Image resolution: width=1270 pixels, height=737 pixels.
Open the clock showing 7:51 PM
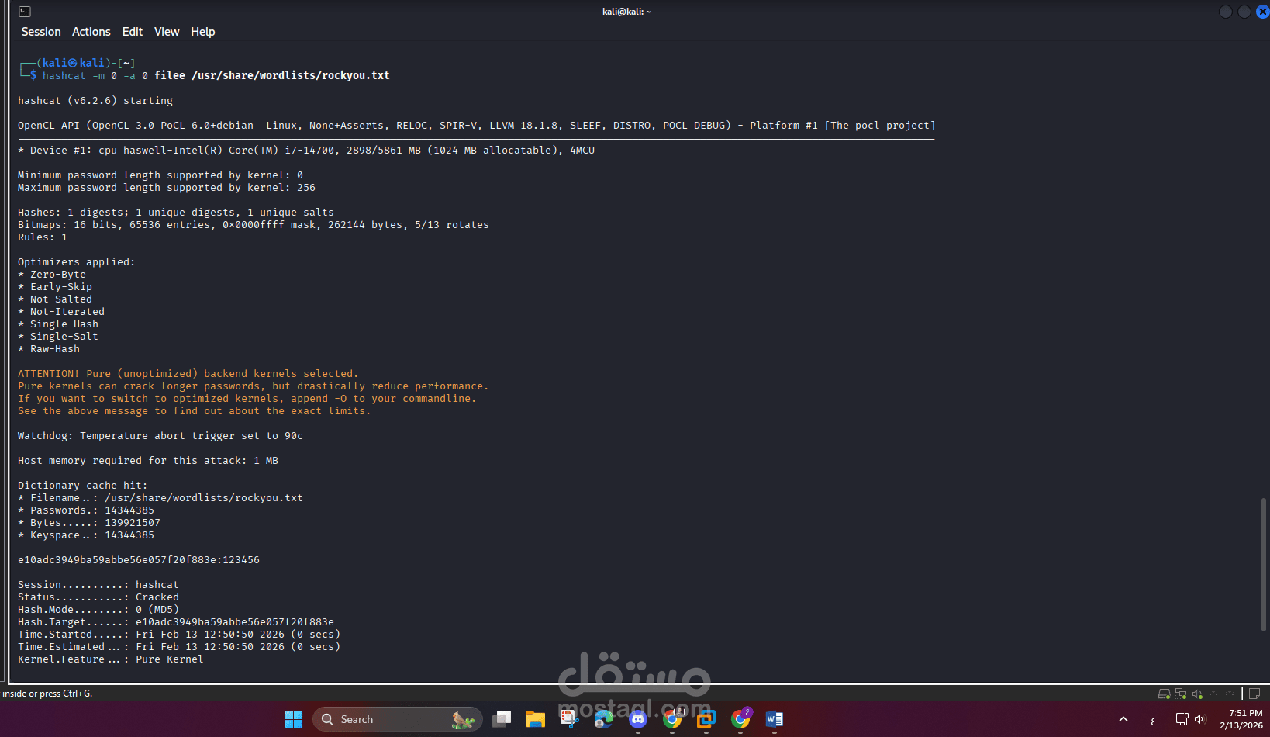pyautogui.click(x=1241, y=719)
